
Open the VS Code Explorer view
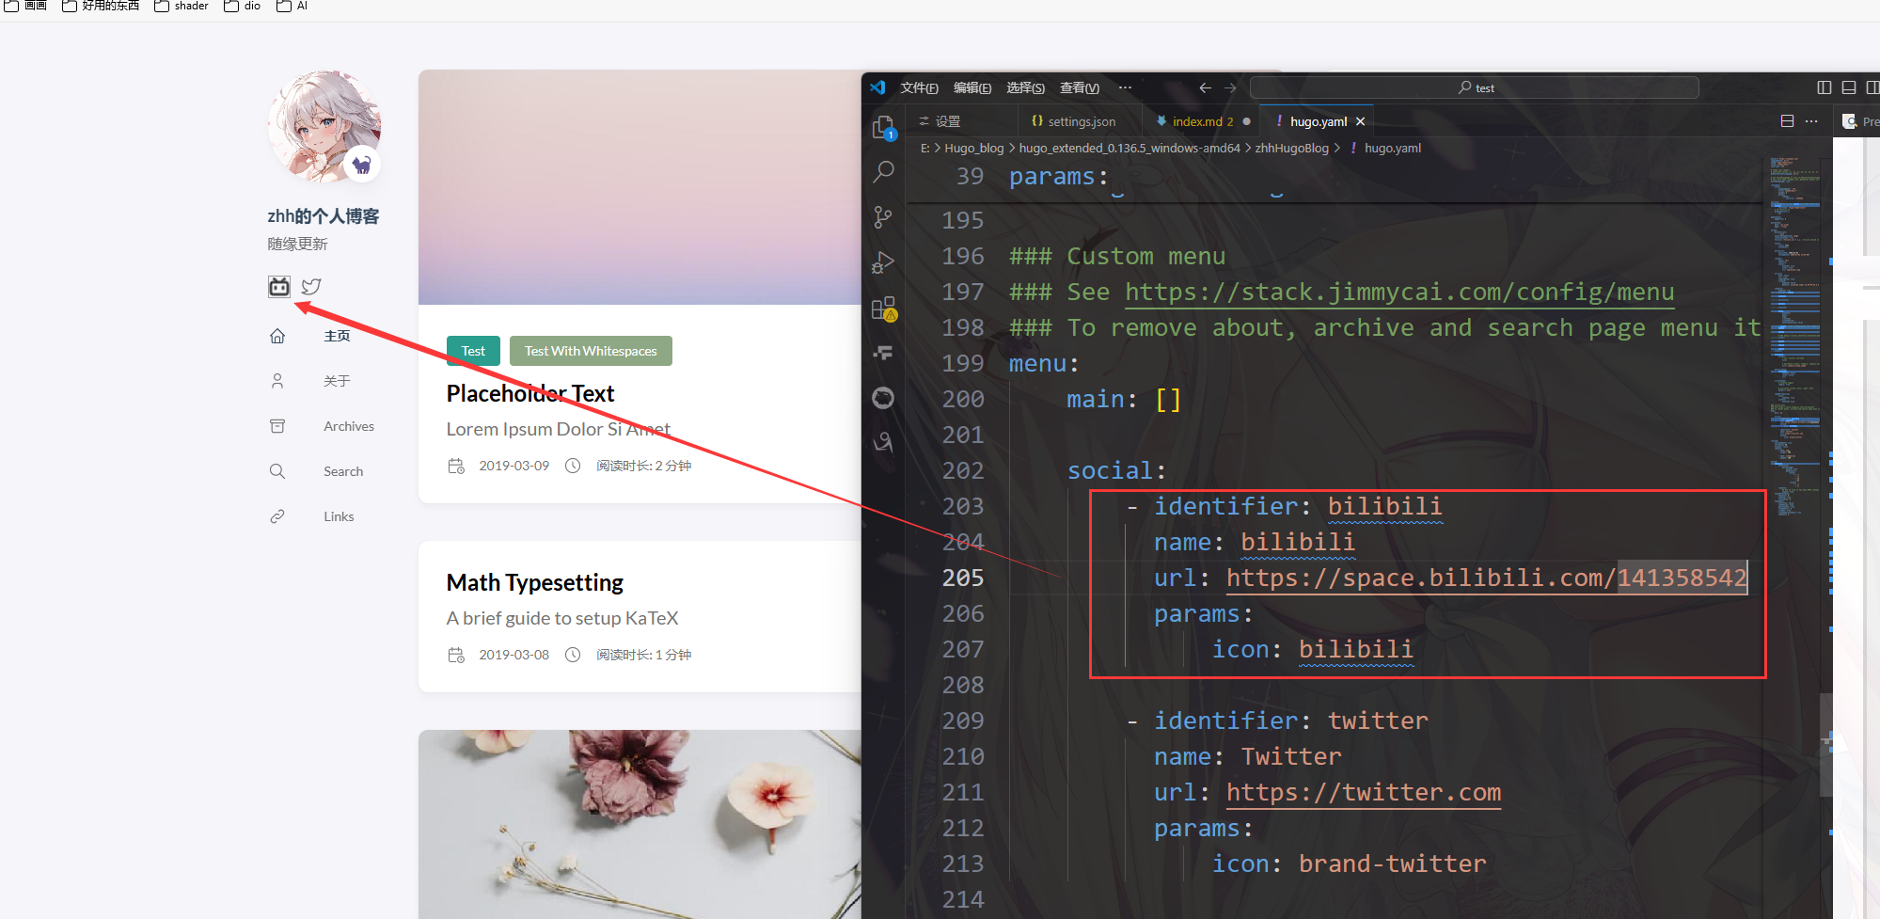click(x=883, y=127)
